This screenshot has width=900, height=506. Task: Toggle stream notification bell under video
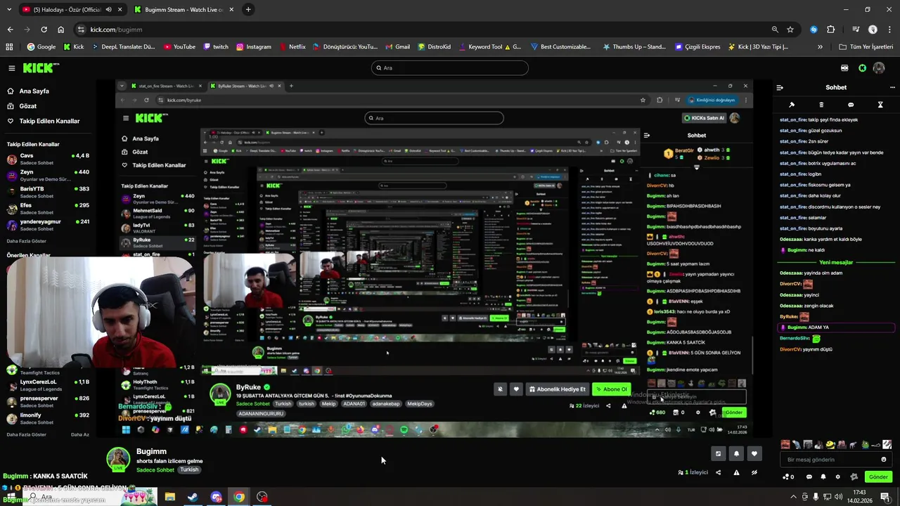point(736,454)
